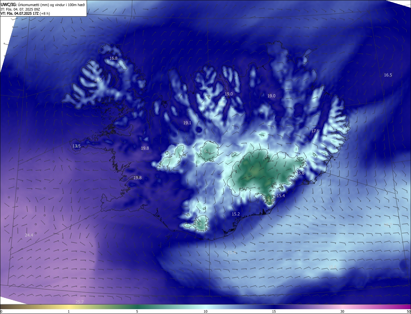
Task: Click the precipitable water color scale bar
Action: [205, 307]
